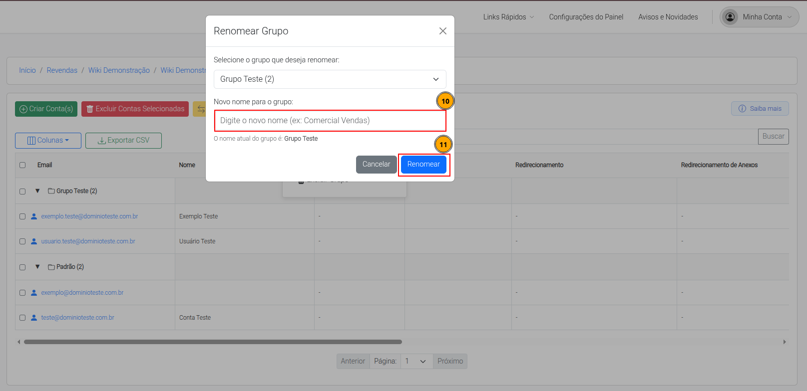Open usuario.teste@dominioteste.com.br account link
Image resolution: width=807 pixels, height=391 pixels.
(x=88, y=241)
